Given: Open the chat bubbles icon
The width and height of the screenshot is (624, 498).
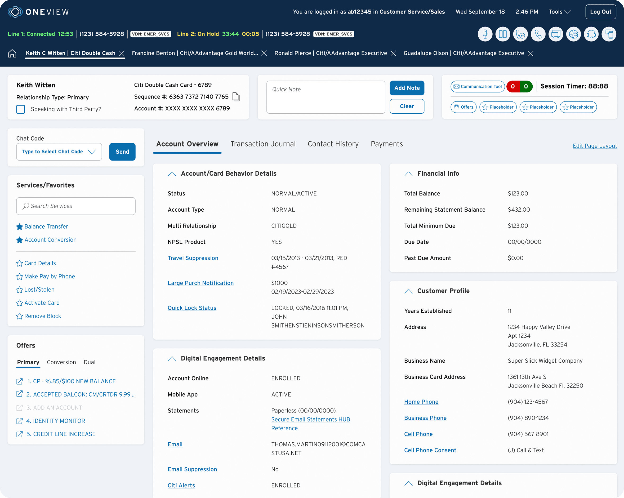Looking at the screenshot, I should pos(556,34).
